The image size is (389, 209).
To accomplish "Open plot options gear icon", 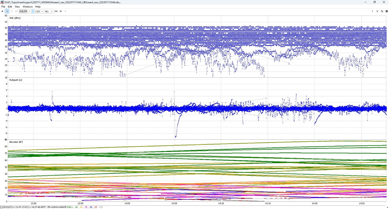I will click(387, 11).
